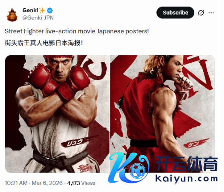This screenshot has width=224, height=192.
Task: Open the three-dot more options menu
Action: (x=211, y=13)
